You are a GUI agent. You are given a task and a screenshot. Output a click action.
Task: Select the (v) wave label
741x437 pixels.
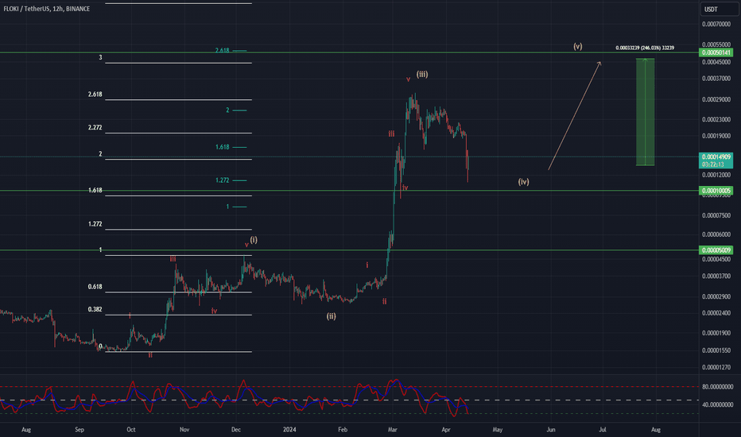coord(577,46)
